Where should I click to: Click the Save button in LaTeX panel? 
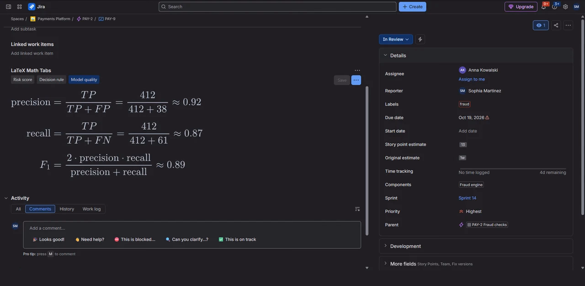pyautogui.click(x=342, y=80)
